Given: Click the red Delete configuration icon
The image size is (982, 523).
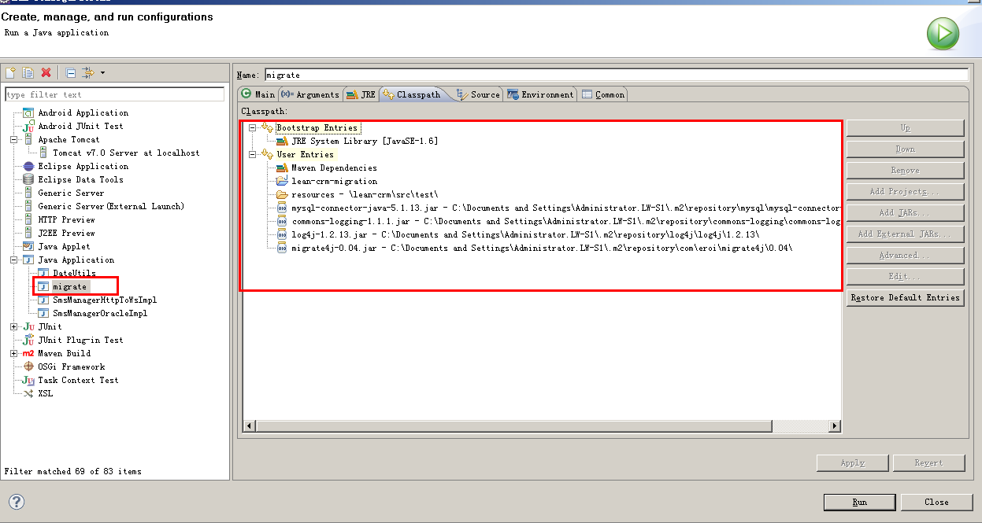Looking at the screenshot, I should [x=46, y=73].
